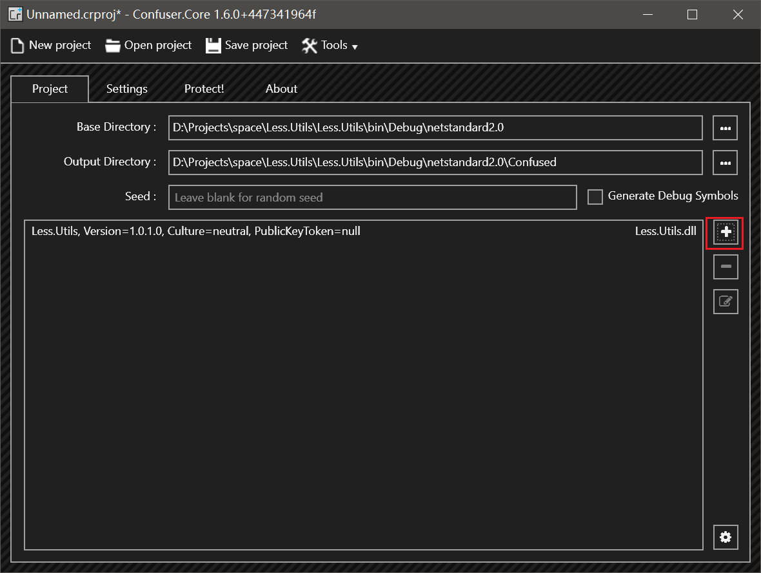This screenshot has height=573, width=761.
Task: Click the edit module pencil icon
Action: 726,302
